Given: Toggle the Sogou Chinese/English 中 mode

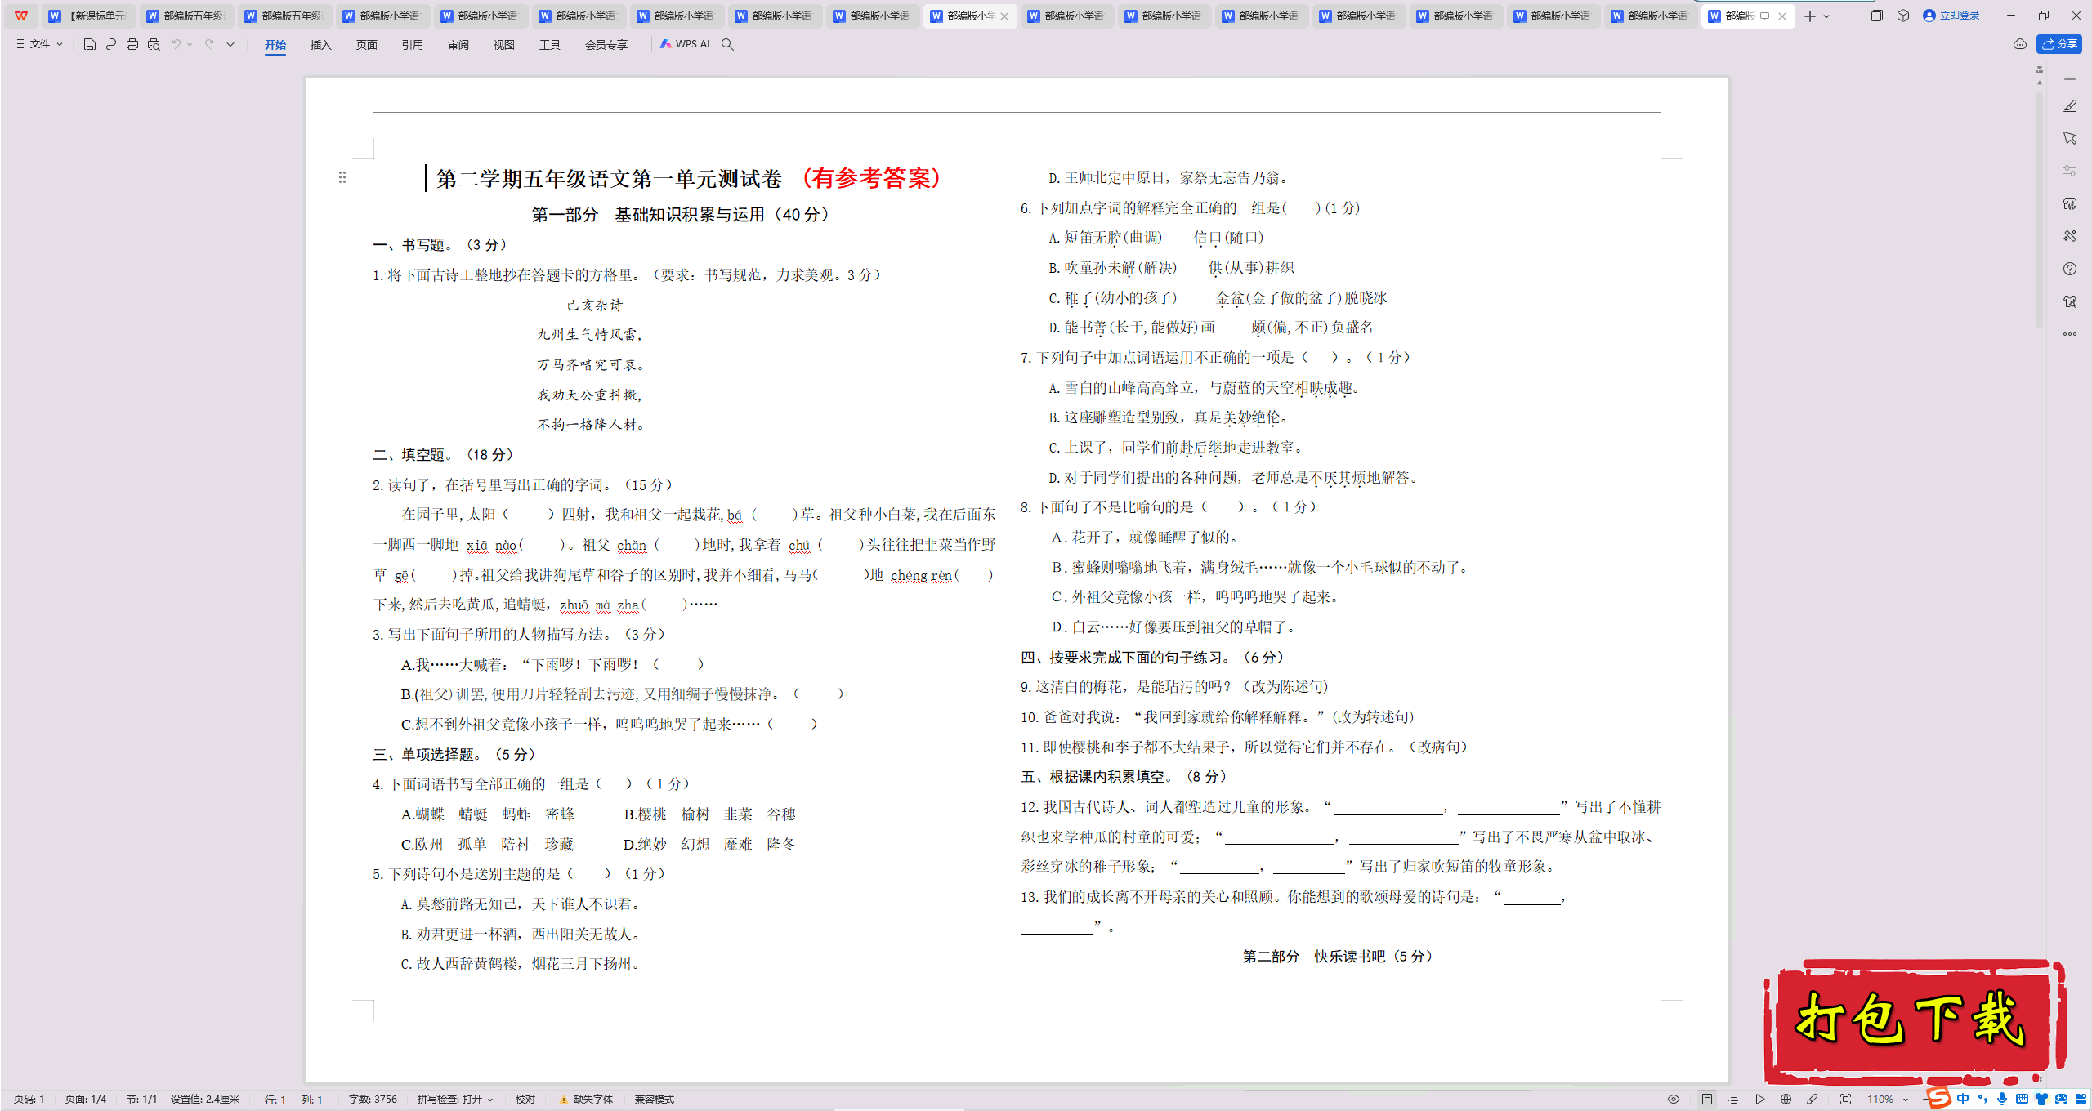Looking at the screenshot, I should tap(1963, 1099).
